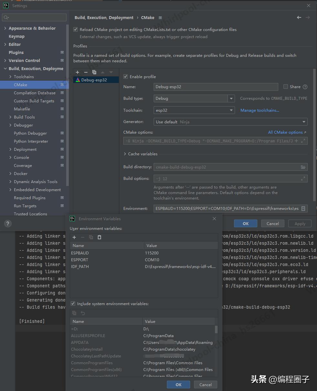This screenshot has width=317, height=391.
Task: Add a new user environment variable
Action: click(74, 237)
